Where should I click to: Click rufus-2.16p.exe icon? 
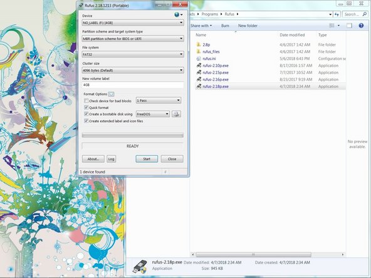pyautogui.click(x=199, y=80)
